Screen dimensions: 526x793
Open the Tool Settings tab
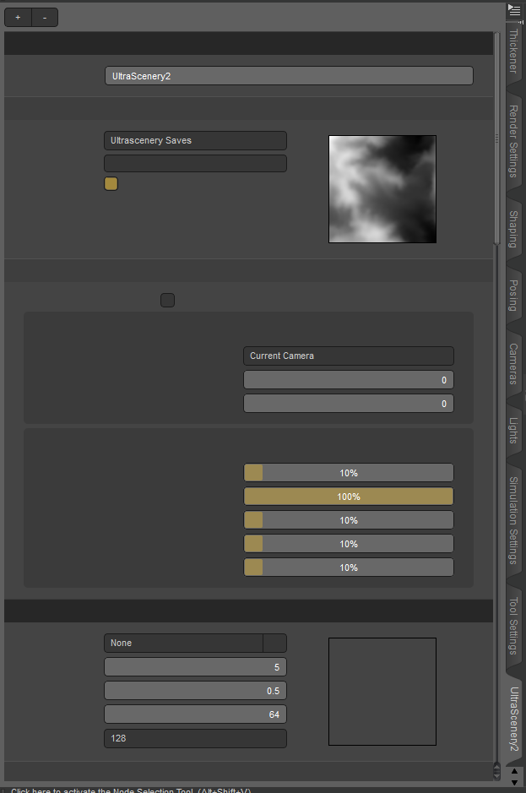coord(513,626)
